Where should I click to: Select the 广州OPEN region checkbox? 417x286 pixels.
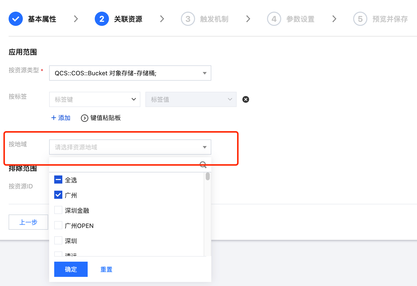point(58,225)
